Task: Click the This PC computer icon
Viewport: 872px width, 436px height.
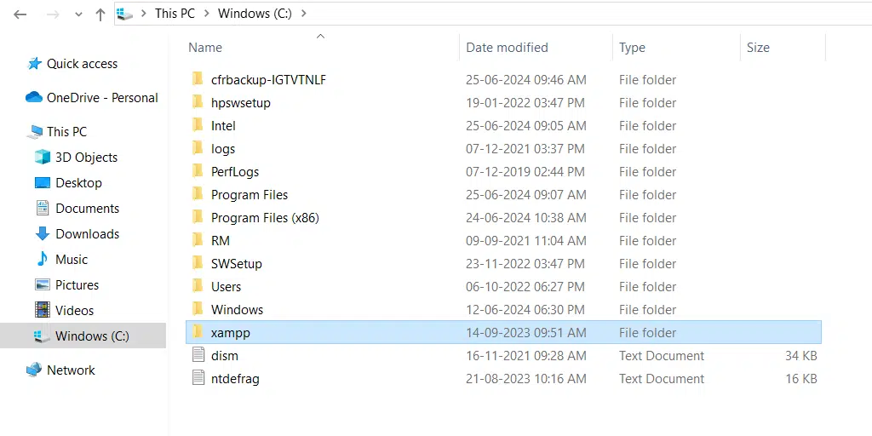Action: pyautogui.click(x=36, y=132)
